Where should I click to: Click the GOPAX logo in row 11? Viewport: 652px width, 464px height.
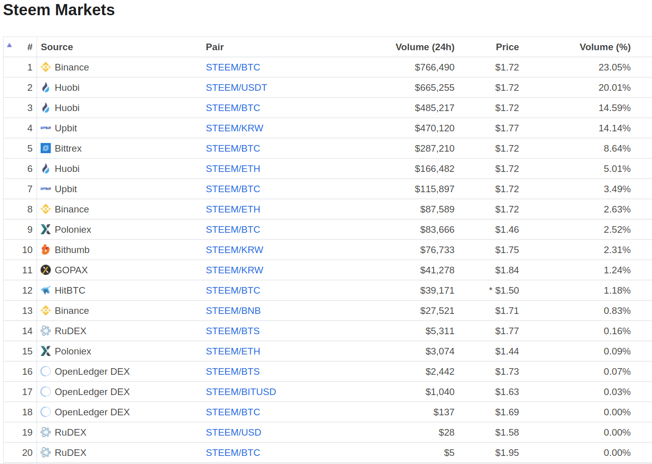click(46, 270)
